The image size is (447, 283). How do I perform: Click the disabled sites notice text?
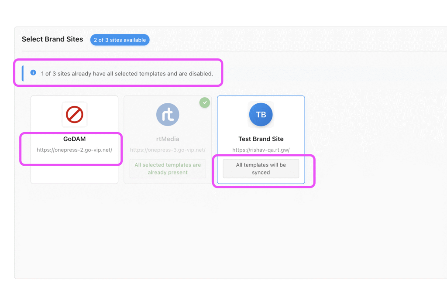pos(127,74)
